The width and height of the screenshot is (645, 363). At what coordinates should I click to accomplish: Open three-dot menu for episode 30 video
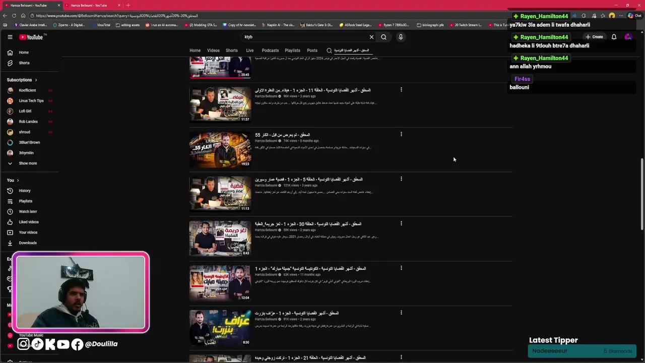click(x=401, y=223)
